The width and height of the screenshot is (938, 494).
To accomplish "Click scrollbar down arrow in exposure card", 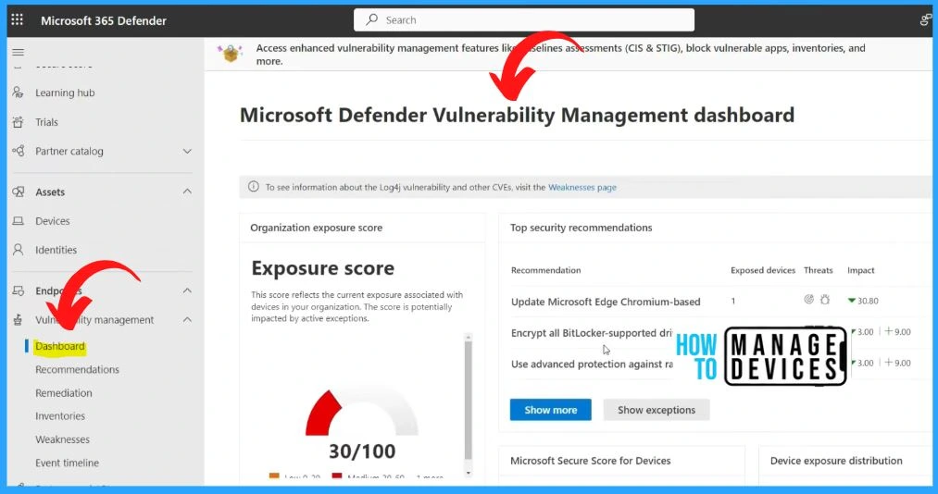I will click(x=469, y=473).
